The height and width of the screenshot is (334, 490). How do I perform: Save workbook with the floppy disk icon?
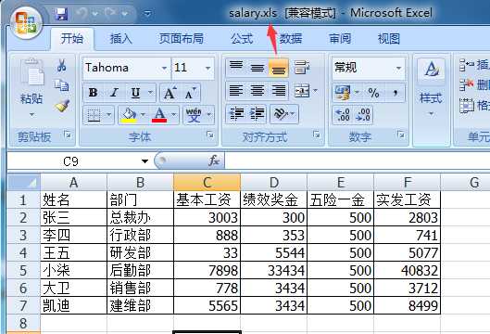61,14
